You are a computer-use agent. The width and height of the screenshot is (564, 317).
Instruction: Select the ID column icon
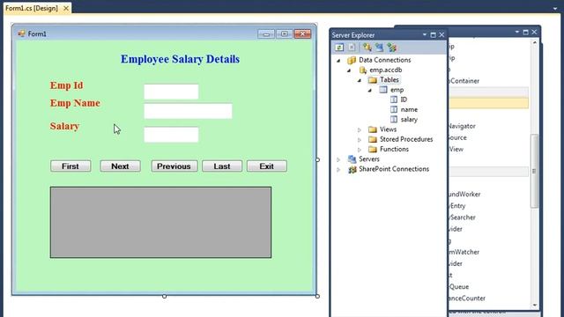pos(394,100)
